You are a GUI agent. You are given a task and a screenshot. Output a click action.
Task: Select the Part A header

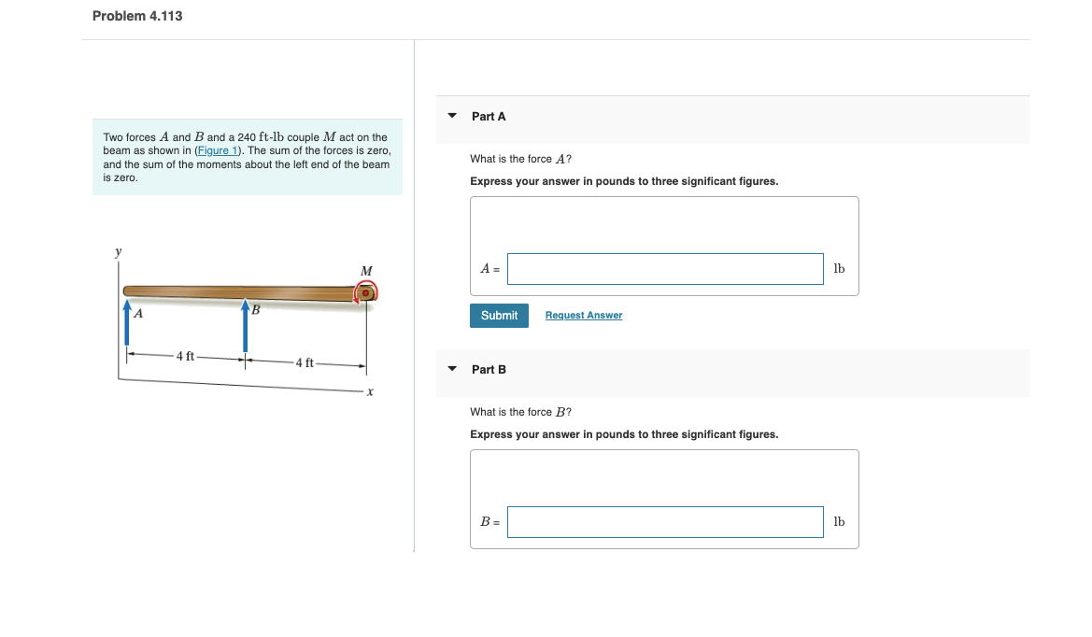tap(488, 116)
